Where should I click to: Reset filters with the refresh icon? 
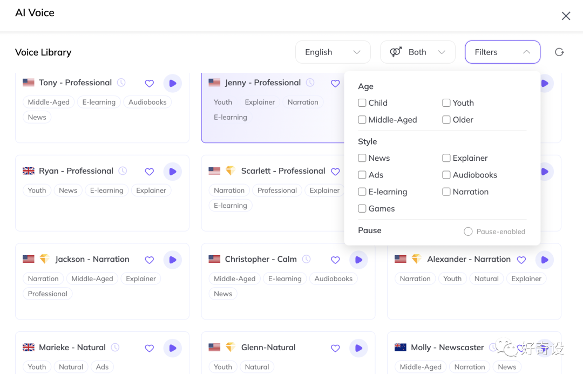click(559, 52)
